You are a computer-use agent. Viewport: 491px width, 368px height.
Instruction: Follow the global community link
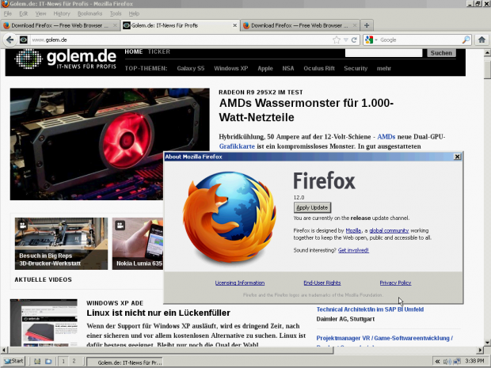tap(389, 230)
